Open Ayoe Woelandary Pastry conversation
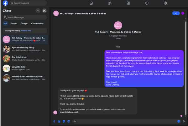The image size is (188, 126). (25, 49)
